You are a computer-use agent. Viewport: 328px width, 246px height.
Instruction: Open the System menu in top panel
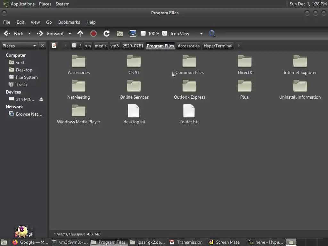click(62, 4)
